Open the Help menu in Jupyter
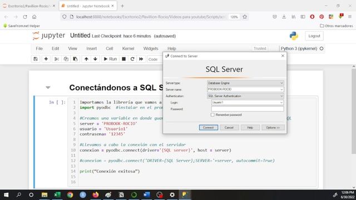Viewport: 356px width, 200px height. coord(172,48)
